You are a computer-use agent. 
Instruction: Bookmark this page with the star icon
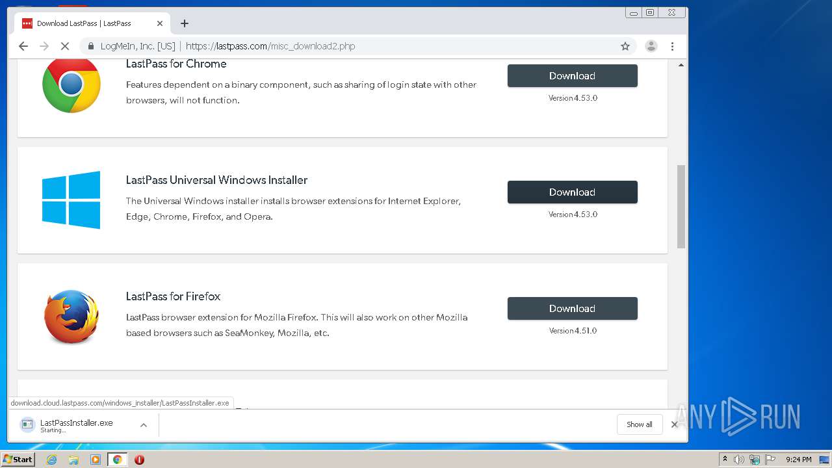(625, 46)
